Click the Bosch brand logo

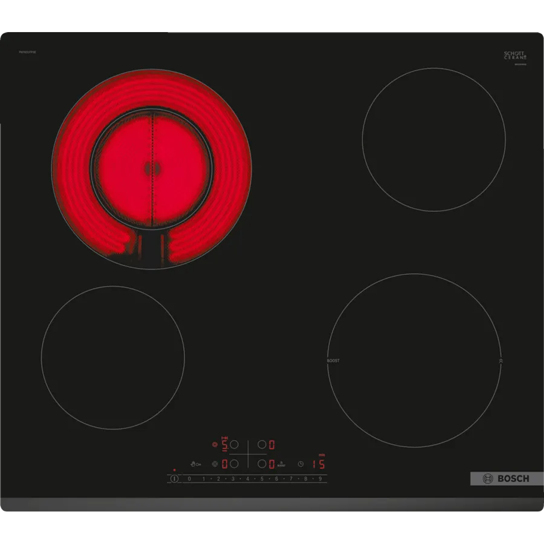click(506, 479)
